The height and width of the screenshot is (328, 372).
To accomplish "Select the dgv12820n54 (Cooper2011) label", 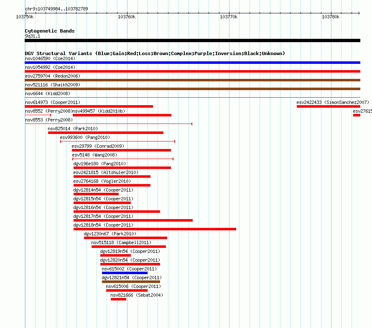I will click(130, 260).
